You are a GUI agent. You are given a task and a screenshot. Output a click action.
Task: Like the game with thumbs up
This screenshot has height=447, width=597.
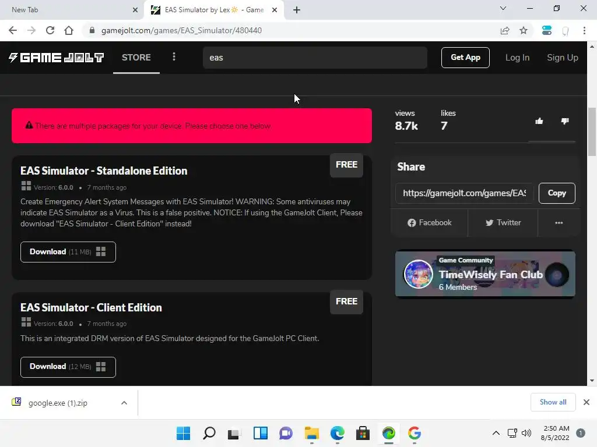(x=539, y=121)
